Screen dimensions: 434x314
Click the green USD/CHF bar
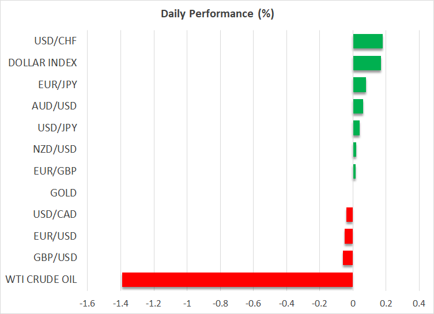coord(368,41)
